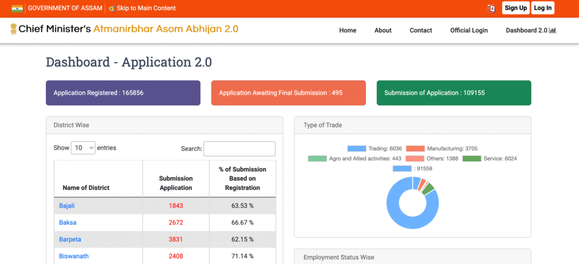Click the District Wise panel heading

point(71,125)
